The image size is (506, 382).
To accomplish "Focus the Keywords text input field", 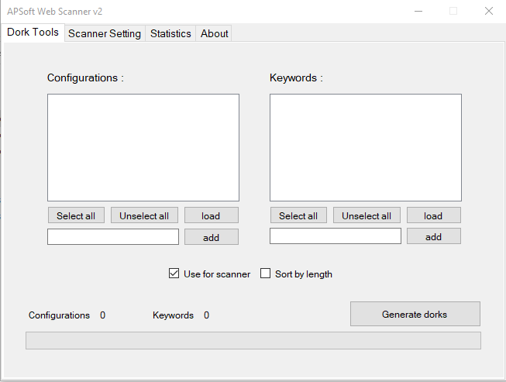I will (336, 236).
